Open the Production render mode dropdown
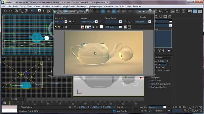The height and width of the screenshot is (114, 204). click(x=143, y=22)
